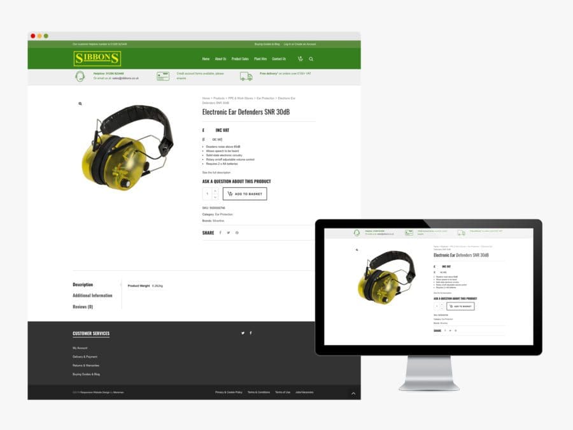Decrement the quantity with the down arrow
573x430 pixels.
(216, 197)
